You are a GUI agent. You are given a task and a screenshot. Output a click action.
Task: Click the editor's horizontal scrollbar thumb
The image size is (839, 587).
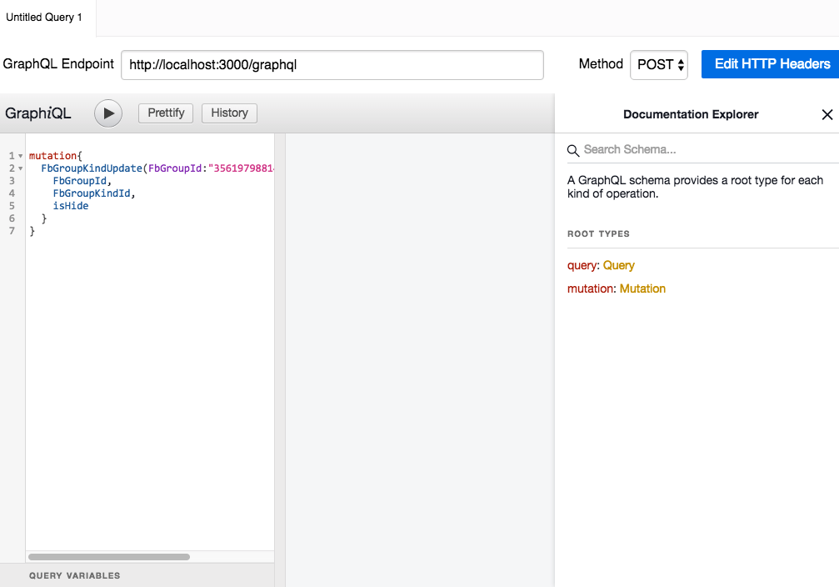tap(108, 556)
